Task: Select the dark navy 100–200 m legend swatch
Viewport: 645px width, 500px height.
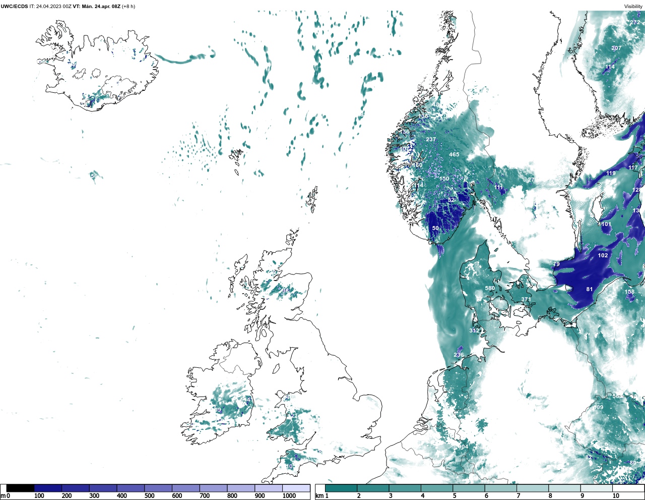Action: click(48, 488)
